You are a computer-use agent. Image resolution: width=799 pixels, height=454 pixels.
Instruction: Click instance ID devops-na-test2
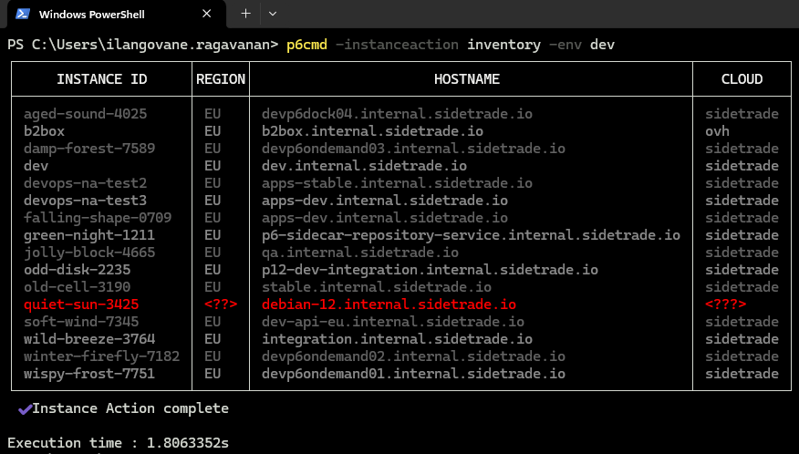coord(85,183)
